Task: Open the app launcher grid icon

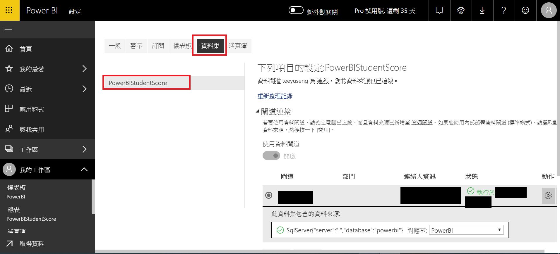Action: point(9,10)
